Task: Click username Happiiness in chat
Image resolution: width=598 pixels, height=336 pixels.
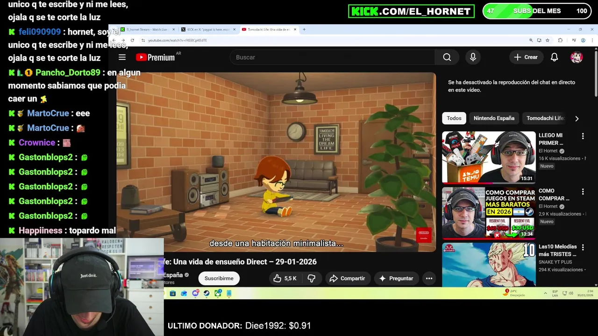Action: click(x=40, y=231)
